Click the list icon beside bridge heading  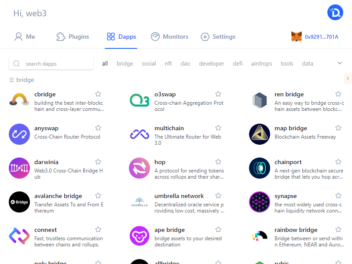click(12, 80)
